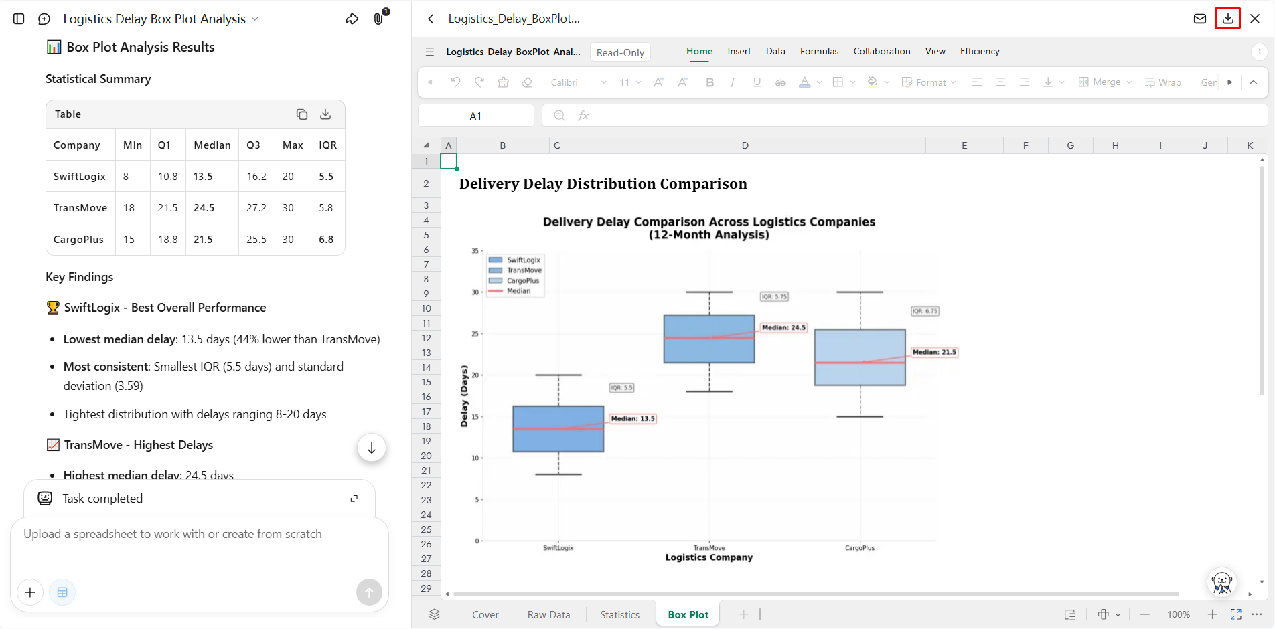
Task: Click the share arrow icon beside the chat title
Action: (x=352, y=19)
